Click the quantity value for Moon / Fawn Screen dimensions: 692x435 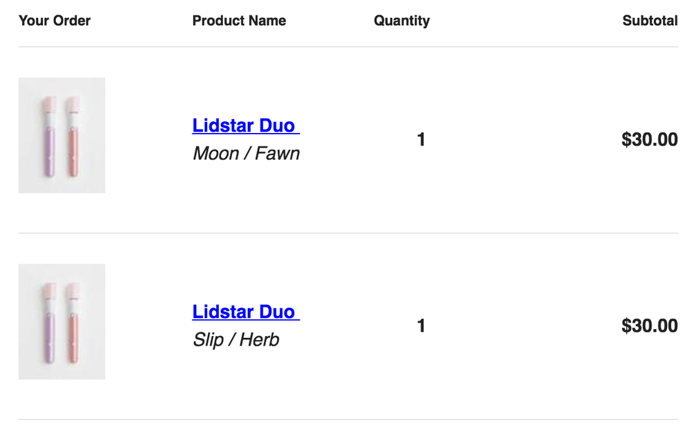coord(421,140)
